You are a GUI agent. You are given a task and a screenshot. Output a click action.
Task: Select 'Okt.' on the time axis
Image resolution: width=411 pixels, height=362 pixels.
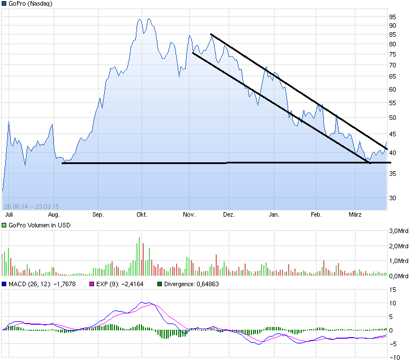[x=142, y=215]
